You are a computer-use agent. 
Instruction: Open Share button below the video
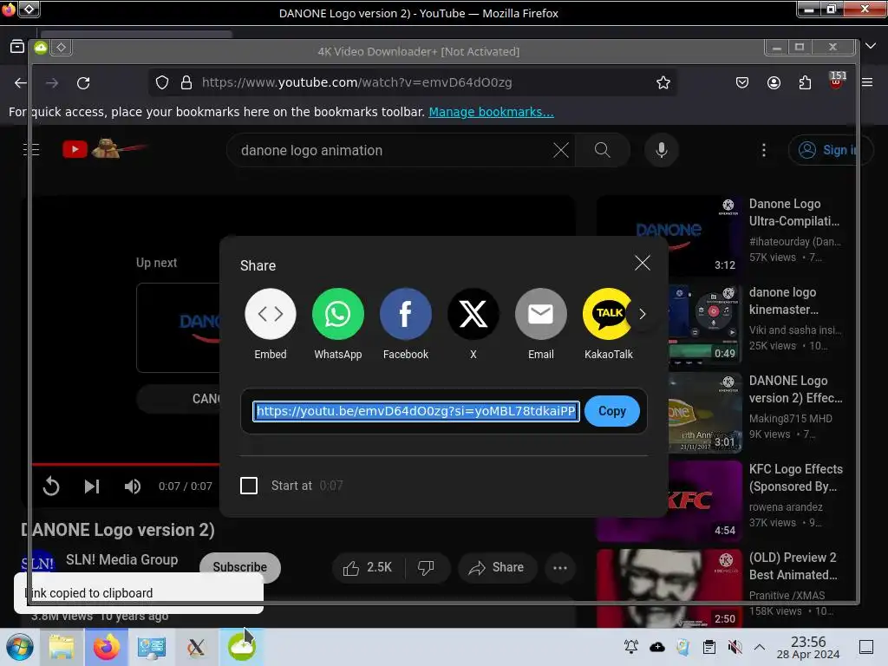click(496, 567)
